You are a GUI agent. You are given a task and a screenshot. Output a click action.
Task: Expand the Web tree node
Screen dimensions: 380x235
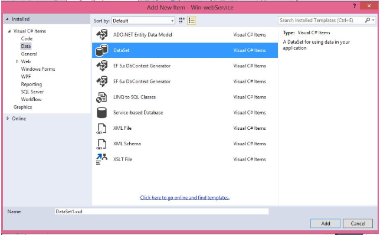click(x=17, y=61)
